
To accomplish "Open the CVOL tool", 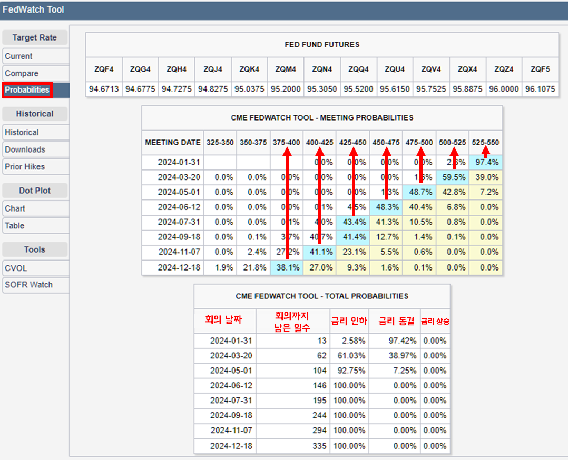I will (x=16, y=268).
